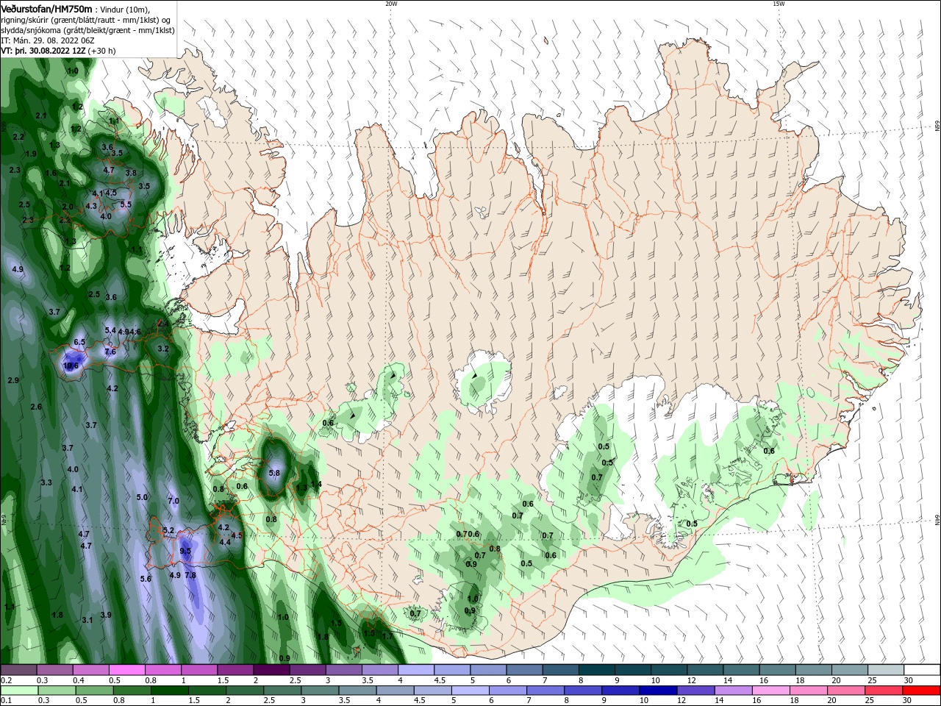Click the 7.8 precipitation value
Screen dimensions: 941x706
tap(190, 575)
